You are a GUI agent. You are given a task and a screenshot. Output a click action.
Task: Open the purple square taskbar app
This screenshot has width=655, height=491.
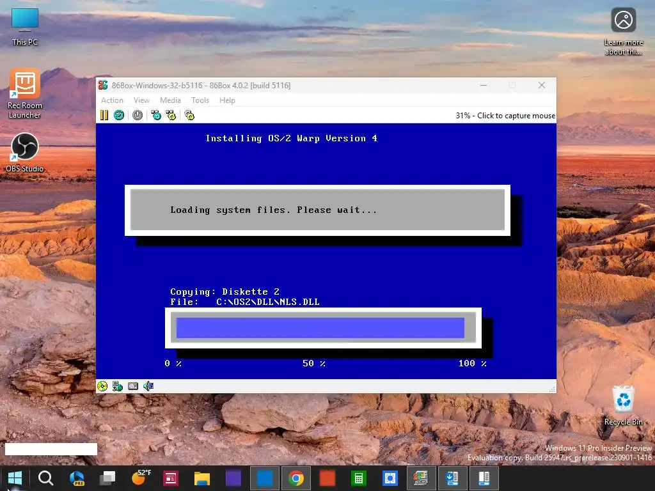point(233,478)
